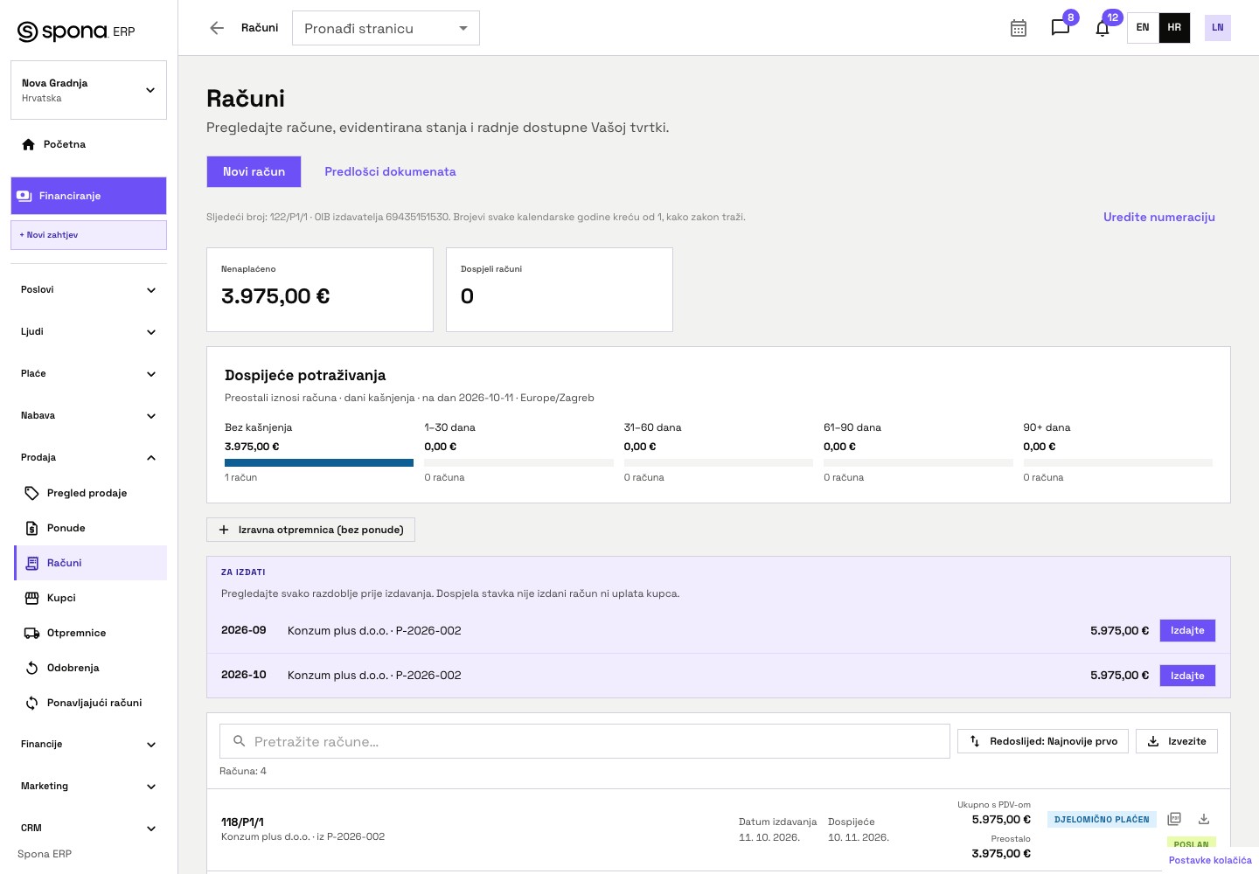Open chat messages with 8 unread
Image resolution: width=1259 pixels, height=874 pixels.
tap(1061, 28)
